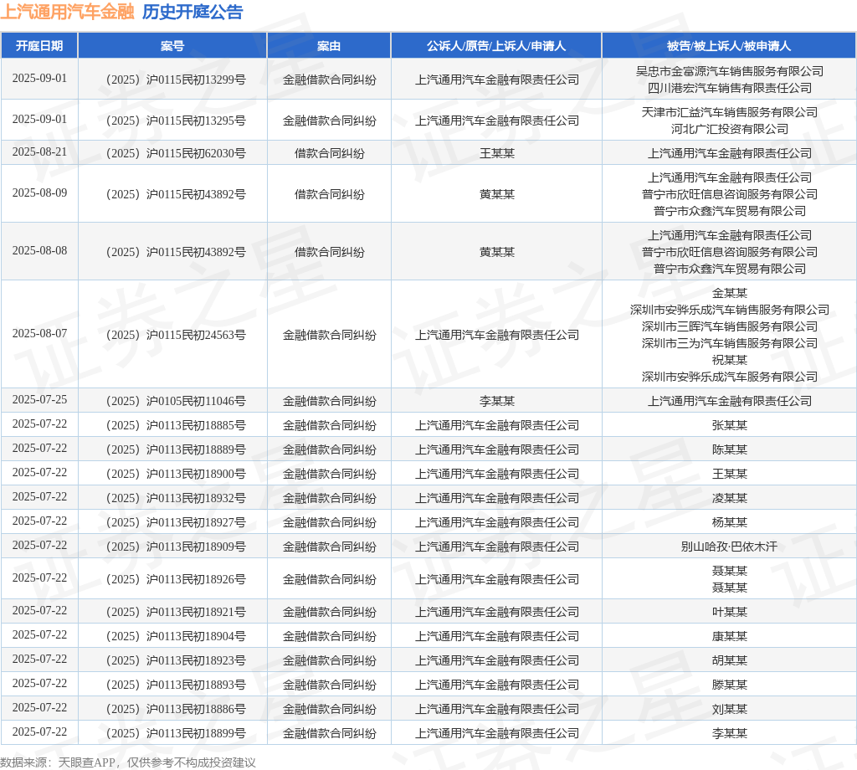Select case number 沪0113民初18909号
The width and height of the screenshot is (857, 770).
pos(176,547)
